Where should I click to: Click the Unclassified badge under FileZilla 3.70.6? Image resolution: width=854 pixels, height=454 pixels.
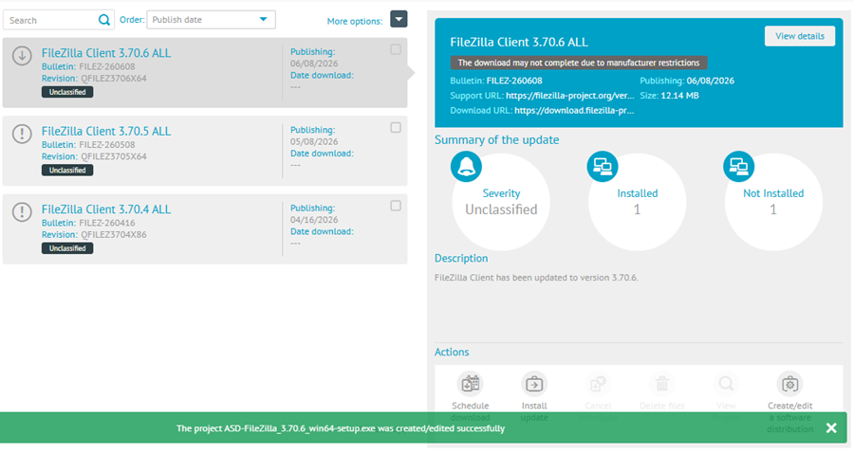67,92
